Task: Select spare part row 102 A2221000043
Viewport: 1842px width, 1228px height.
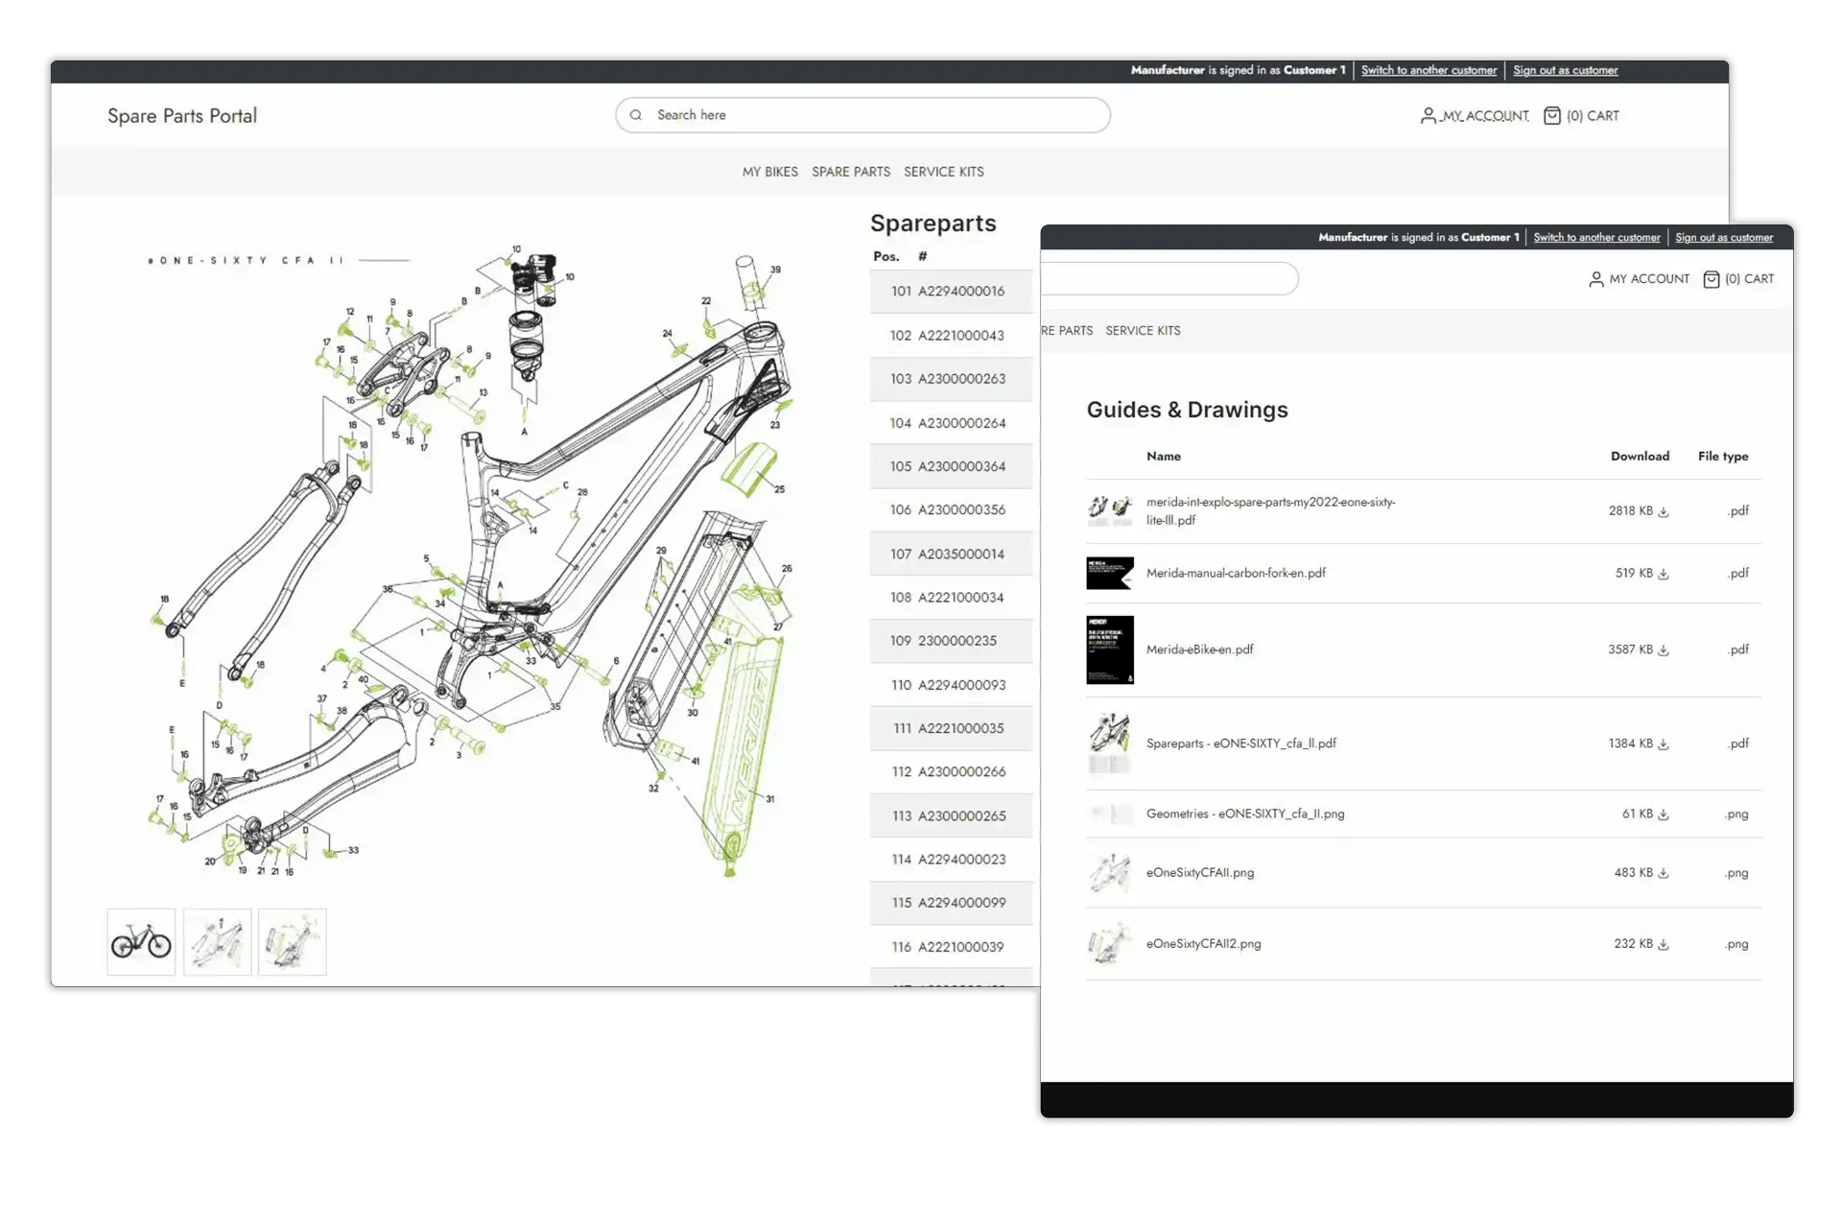Action: click(951, 336)
